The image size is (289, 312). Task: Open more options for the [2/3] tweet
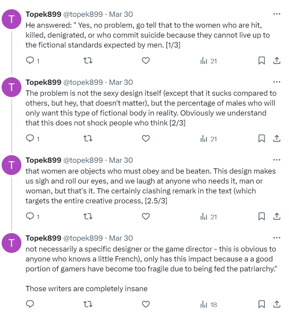click(x=277, y=82)
